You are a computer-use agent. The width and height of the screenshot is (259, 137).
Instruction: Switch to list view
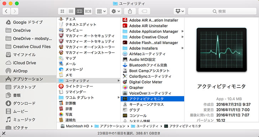point(71,11)
